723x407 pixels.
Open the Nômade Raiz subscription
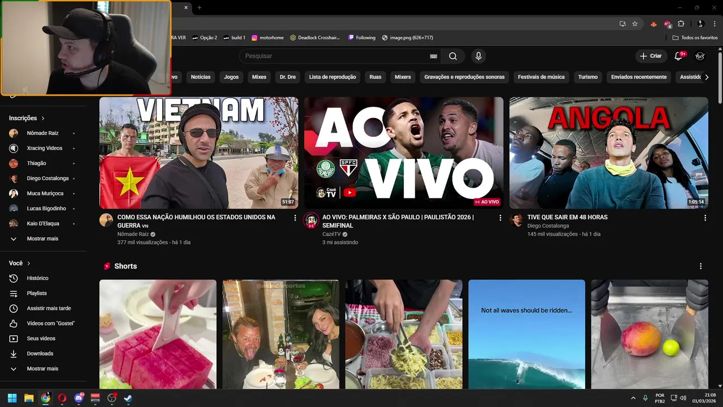[42, 133]
